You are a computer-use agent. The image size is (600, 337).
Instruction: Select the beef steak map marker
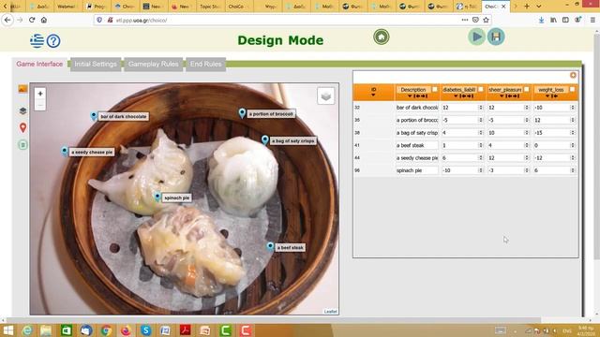click(x=270, y=246)
